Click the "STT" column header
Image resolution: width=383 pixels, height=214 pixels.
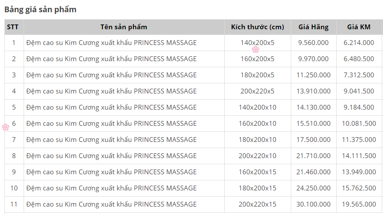[13, 27]
